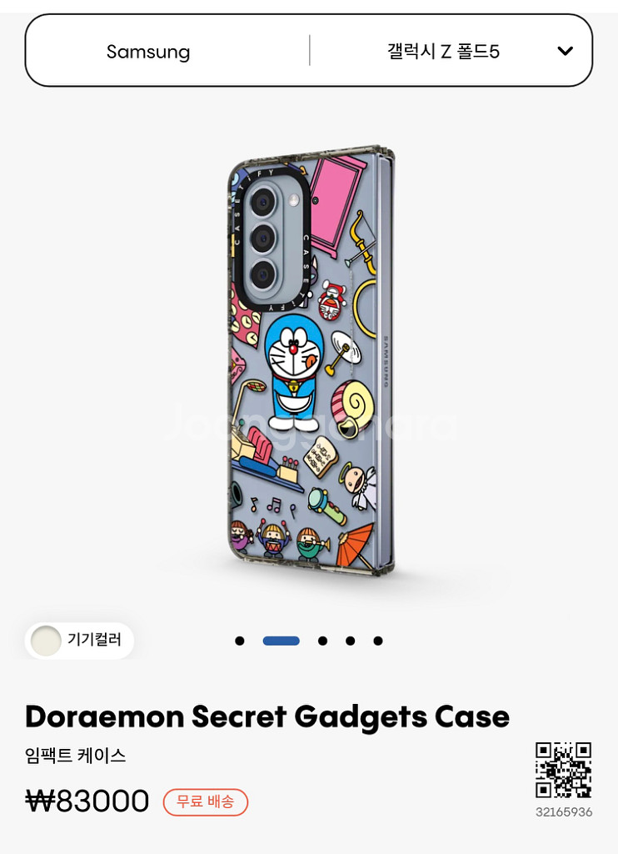Screen dimensions: 618x854
Task: Click the product number 32165936
Action: [564, 812]
